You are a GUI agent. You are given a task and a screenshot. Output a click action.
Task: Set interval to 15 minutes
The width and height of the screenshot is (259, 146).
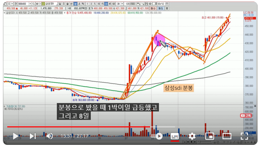[102, 4]
